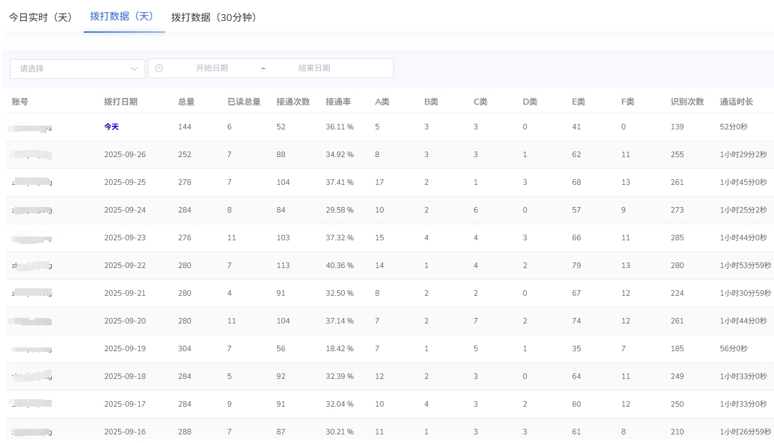Image resolution: width=774 pixels, height=443 pixels.
Task: Click the 开始日期 start date field
Action: coord(212,68)
